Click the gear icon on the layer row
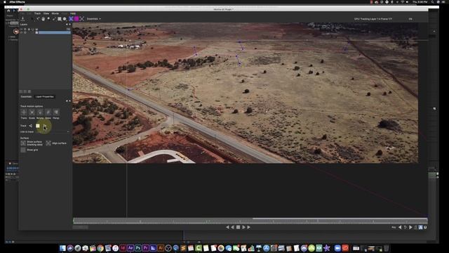Image resolution: width=449 pixels, height=253 pixels. click(25, 32)
